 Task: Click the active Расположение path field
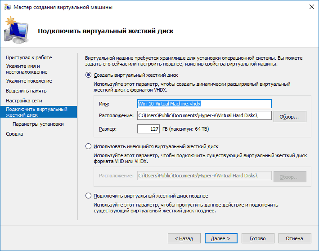[204, 115]
